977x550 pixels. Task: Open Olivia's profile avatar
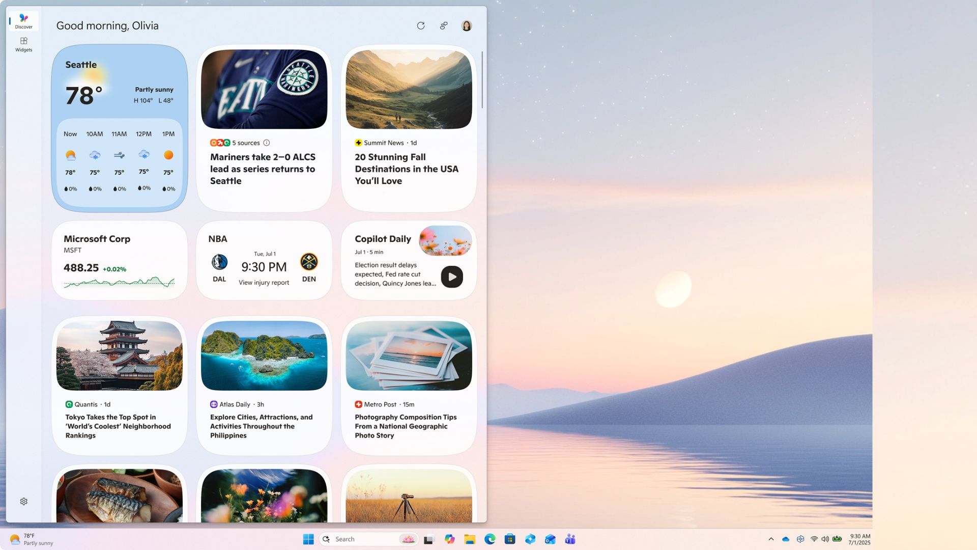[x=466, y=26]
